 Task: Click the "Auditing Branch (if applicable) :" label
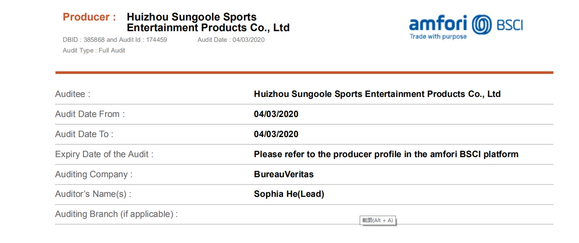click(x=116, y=214)
